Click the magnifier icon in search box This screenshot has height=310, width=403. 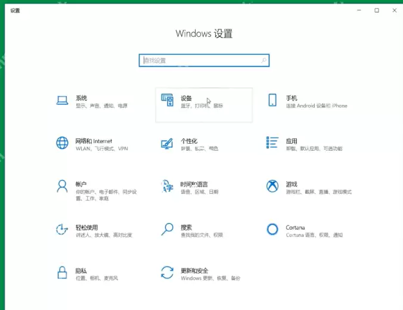click(x=263, y=60)
